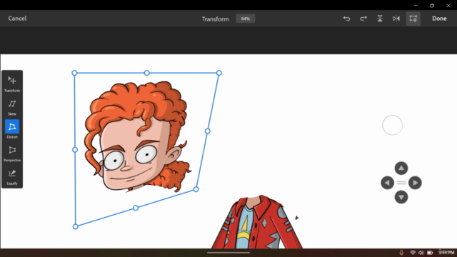Click the top-right distort corner handle

(219, 73)
